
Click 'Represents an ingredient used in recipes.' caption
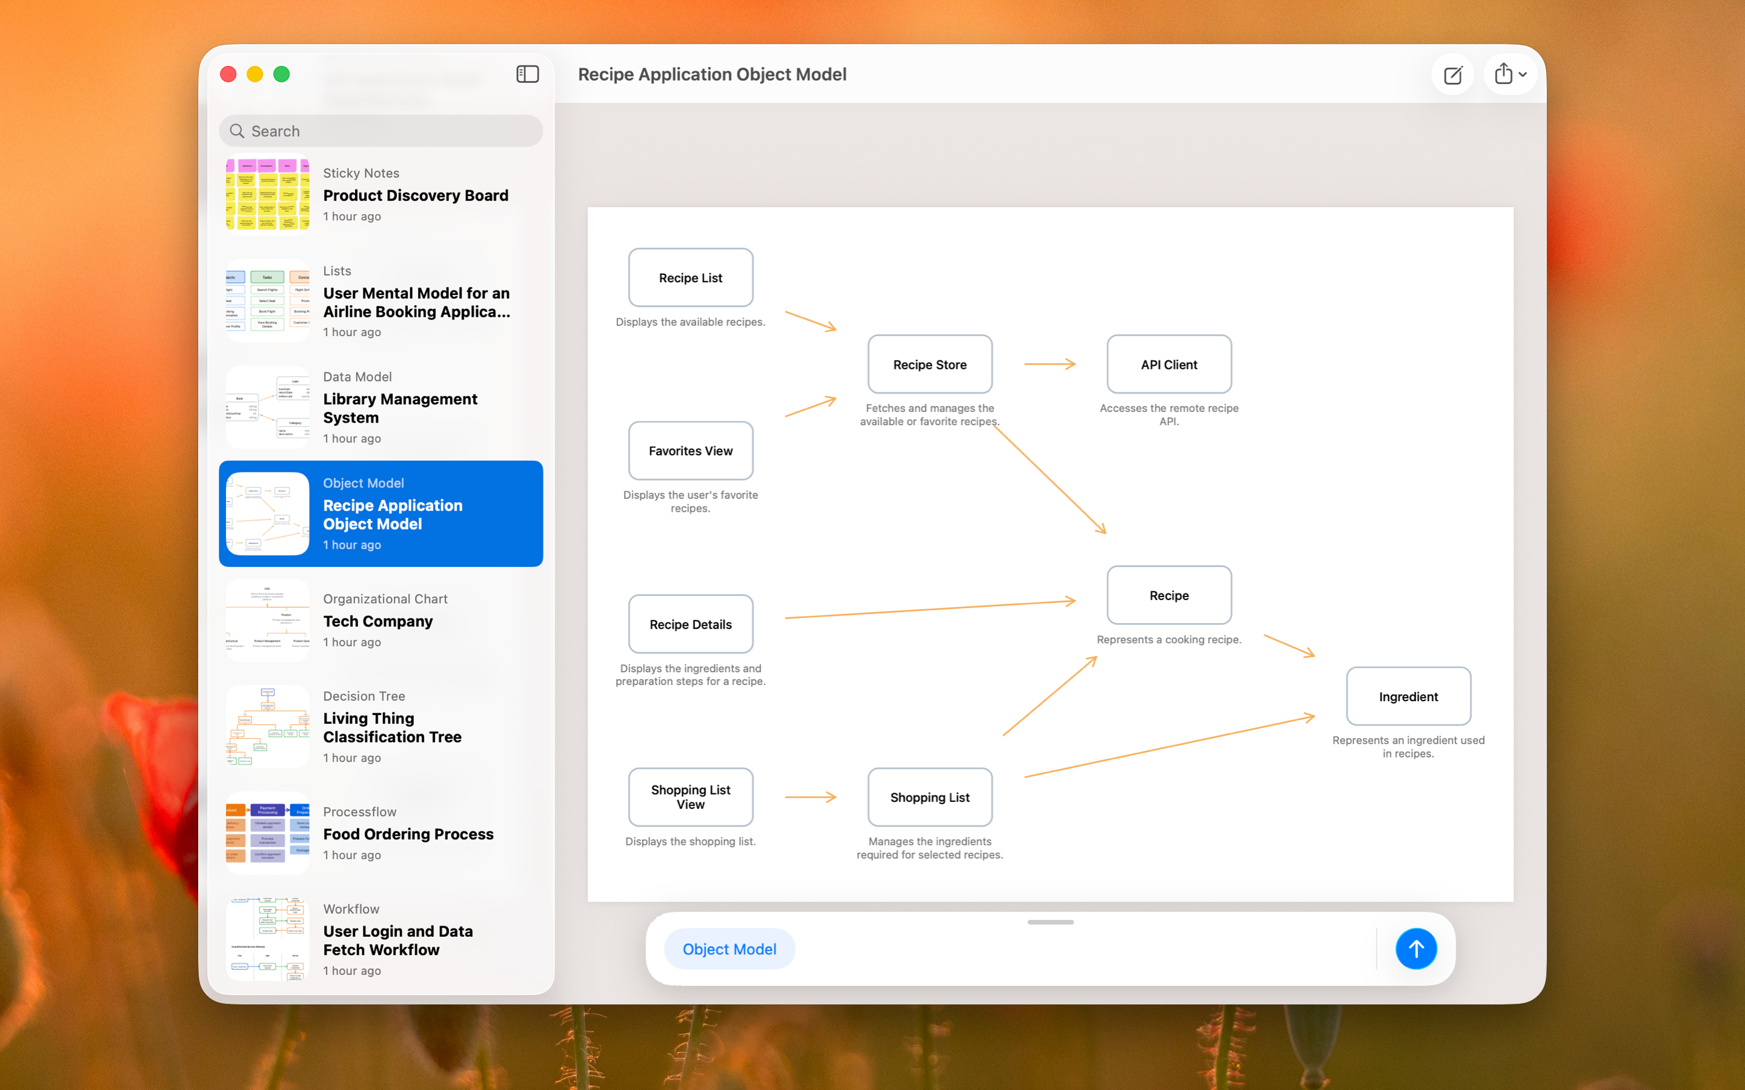click(1408, 747)
